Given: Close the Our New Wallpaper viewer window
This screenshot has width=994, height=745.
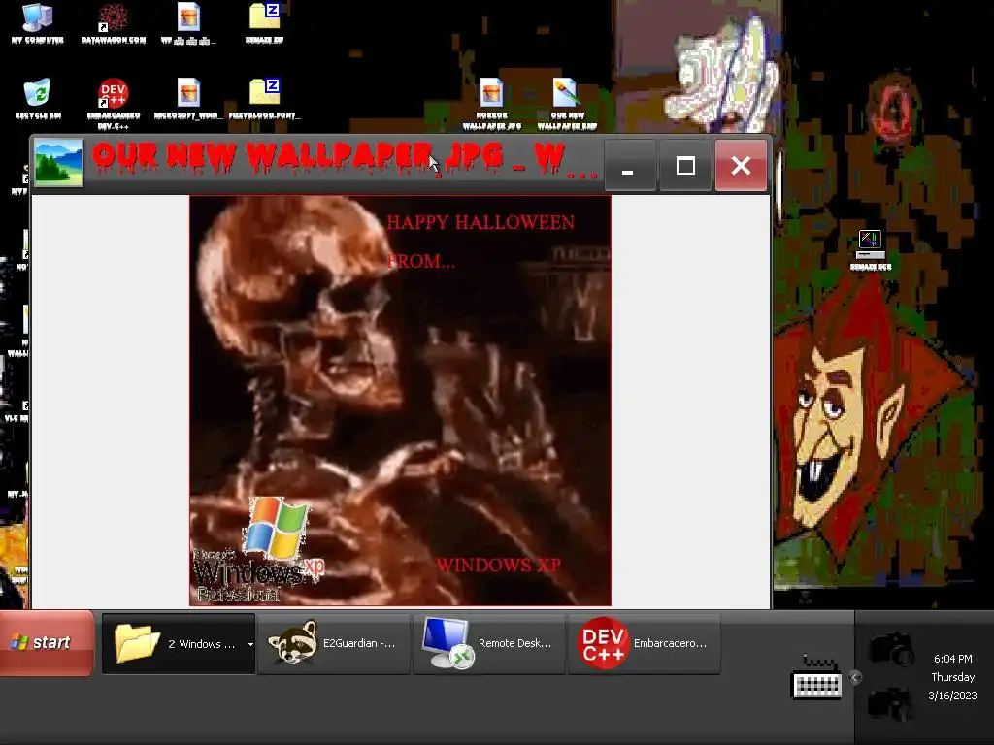Looking at the screenshot, I should (x=741, y=165).
